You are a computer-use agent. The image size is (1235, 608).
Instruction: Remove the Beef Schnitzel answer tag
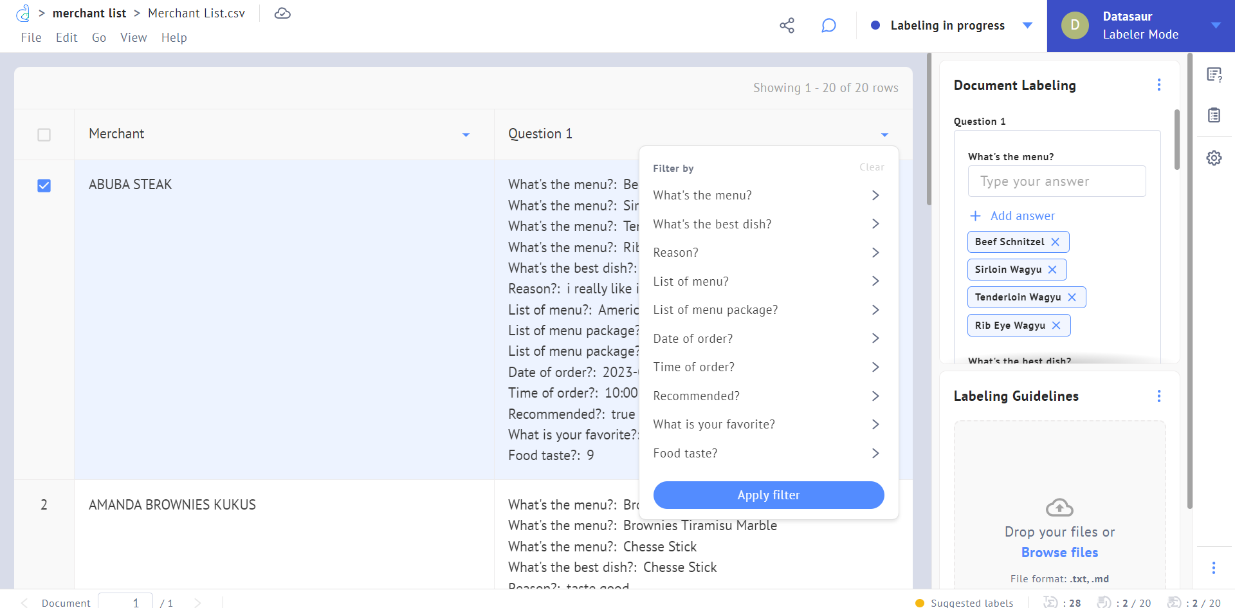click(1055, 242)
